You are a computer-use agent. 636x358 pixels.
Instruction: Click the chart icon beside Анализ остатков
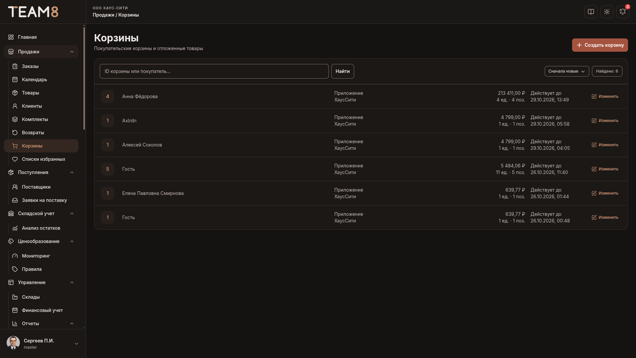tap(15, 228)
